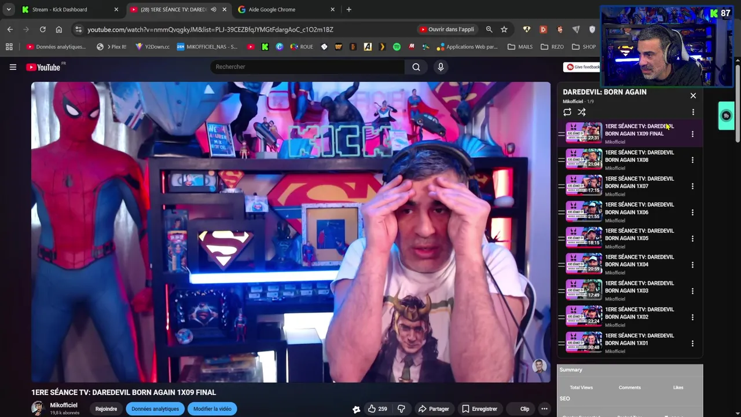Viewport: 741px width, 417px height.
Task: Open the YouTube hamburger guide menu
Action: pos(13,67)
